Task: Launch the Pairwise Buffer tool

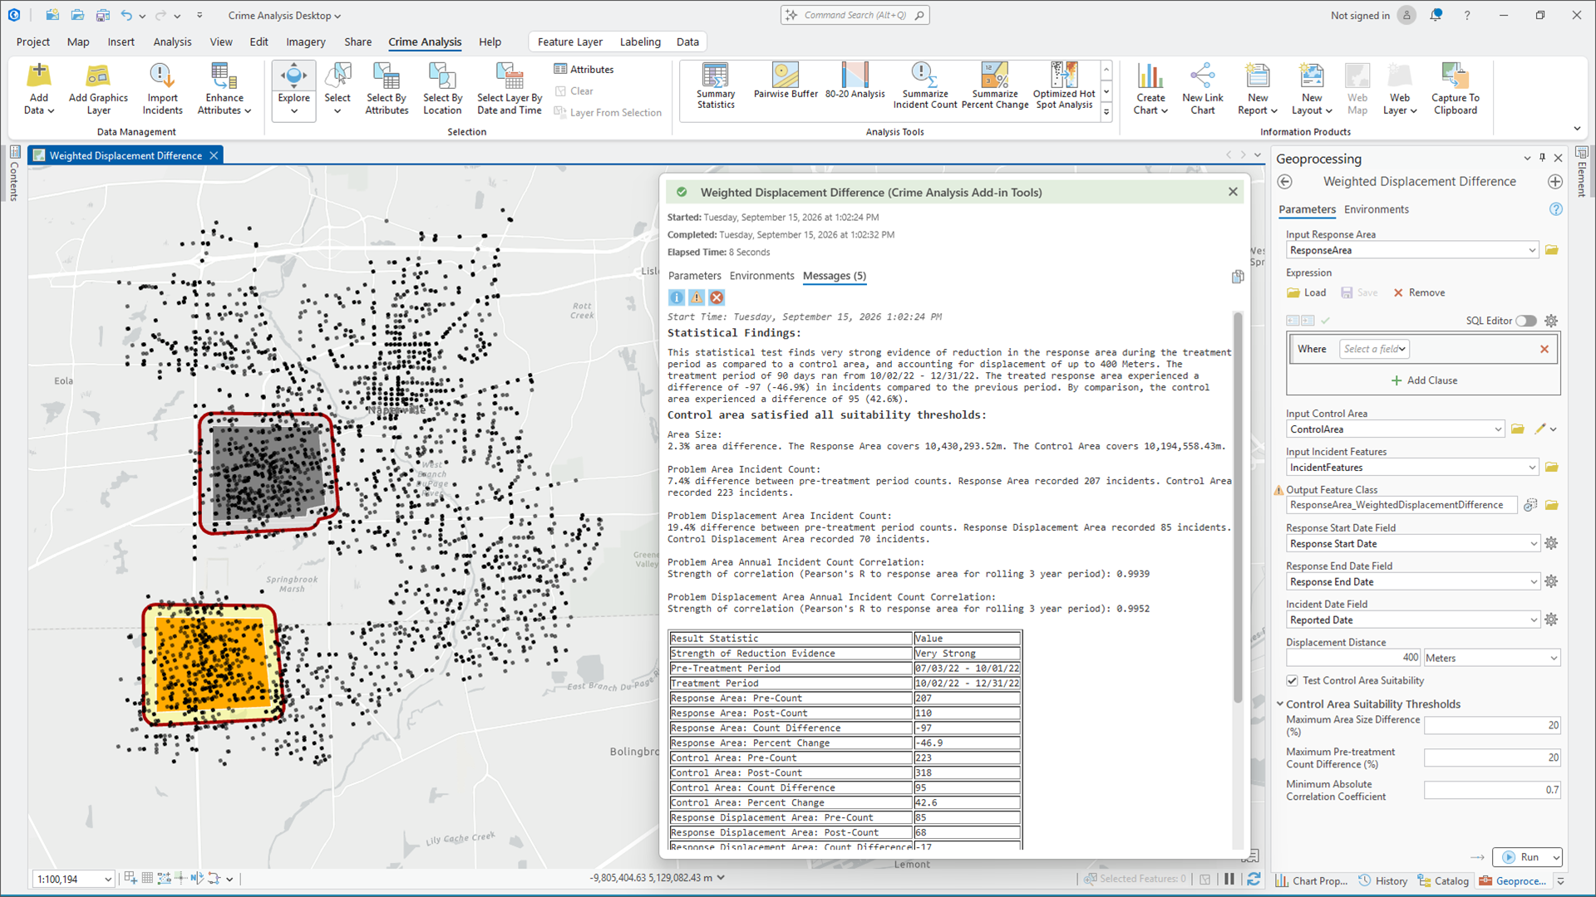Action: pyautogui.click(x=786, y=81)
